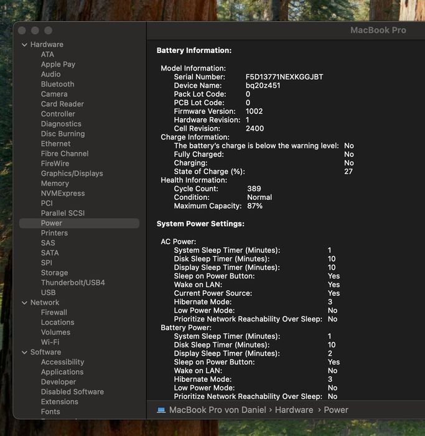Select Wi-Fi in the sidebar
Screen dimensions: 425x436
coord(50,343)
